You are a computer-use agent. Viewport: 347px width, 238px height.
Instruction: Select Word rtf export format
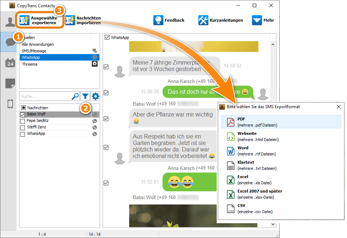(x=281, y=151)
